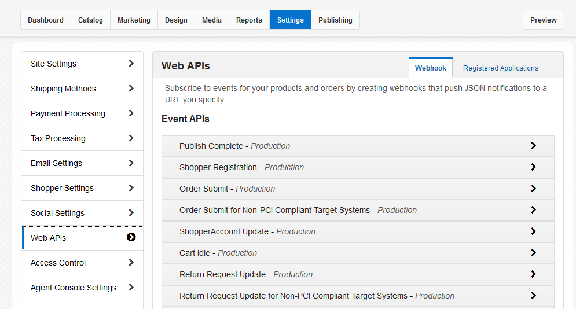The image size is (576, 309).
Task: Go to the Dashboard
Action: coord(46,20)
